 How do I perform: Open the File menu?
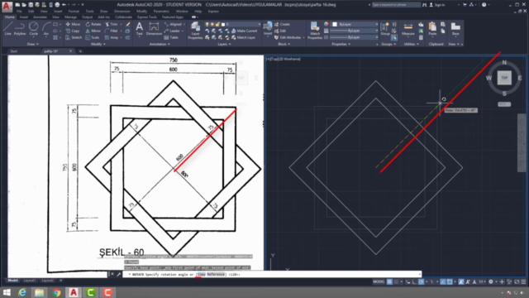click(19, 11)
